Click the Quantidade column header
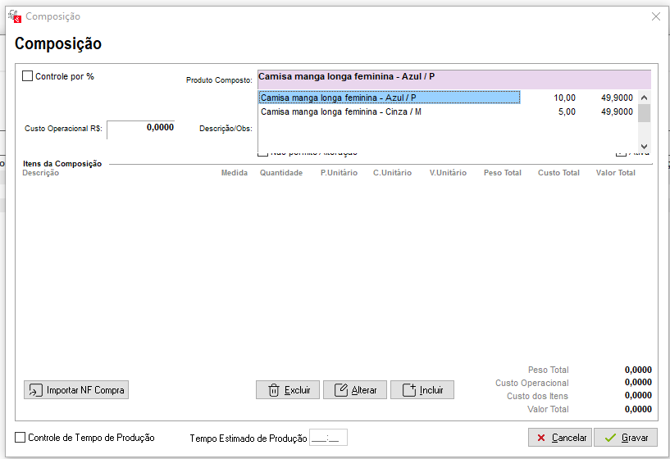Screen dimensions: 670x459 tap(280, 173)
